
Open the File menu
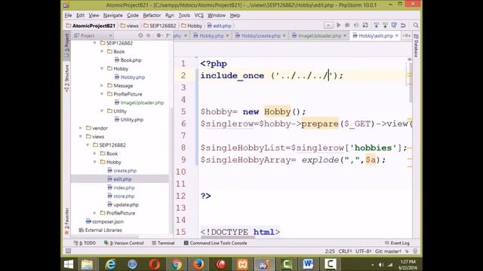tap(68, 15)
